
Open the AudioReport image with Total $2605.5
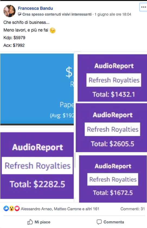point(111,128)
